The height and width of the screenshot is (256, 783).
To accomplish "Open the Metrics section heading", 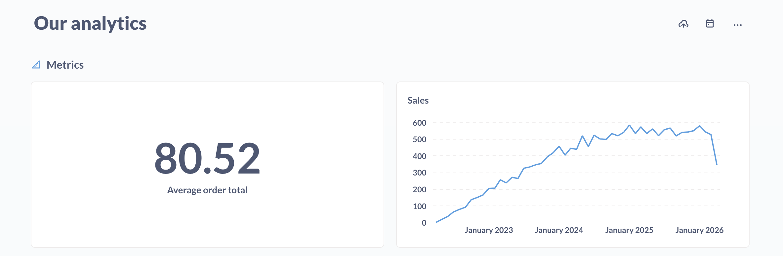I will 65,65.
